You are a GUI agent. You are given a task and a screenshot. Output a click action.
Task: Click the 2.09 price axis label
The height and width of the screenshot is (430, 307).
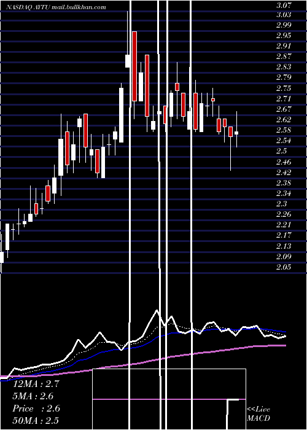point(284,256)
